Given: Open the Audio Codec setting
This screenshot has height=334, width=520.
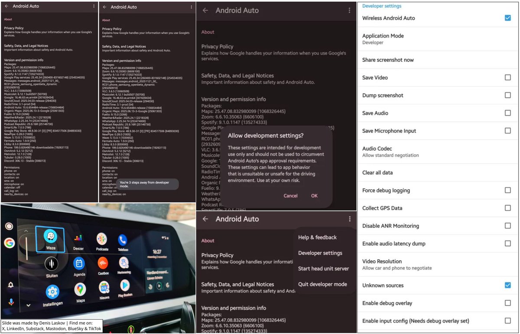Looking at the screenshot, I should [x=438, y=152].
